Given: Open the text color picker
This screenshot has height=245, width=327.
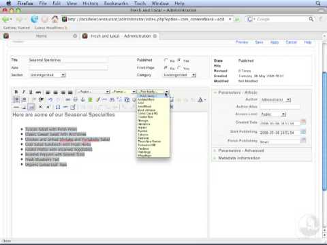Looking at the screenshot, I should [x=201, y=99].
